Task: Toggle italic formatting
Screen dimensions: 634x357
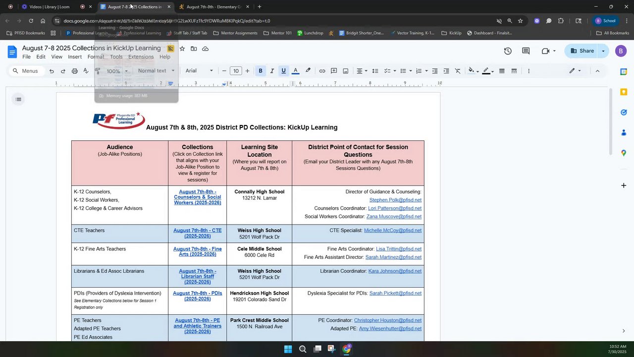Action: (x=272, y=71)
